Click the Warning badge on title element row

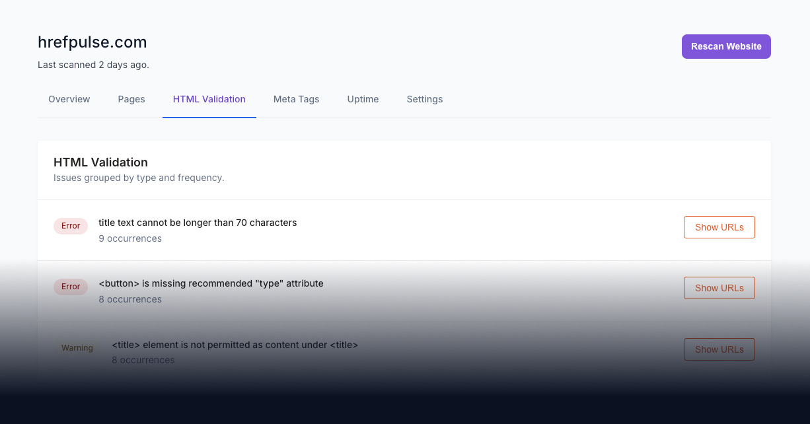pos(77,348)
